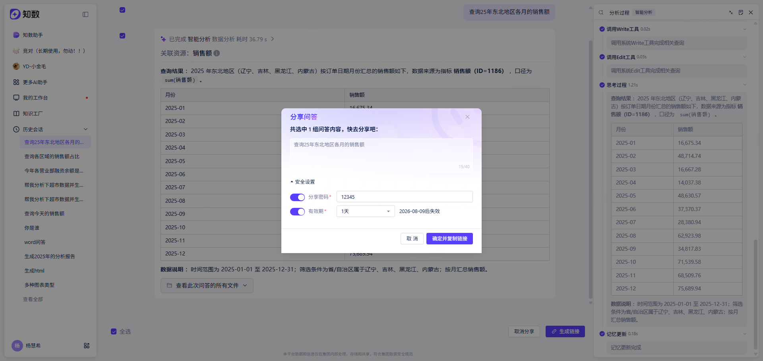Click the note icon in analysis panel header
The width and height of the screenshot is (763, 361).
(741, 12)
